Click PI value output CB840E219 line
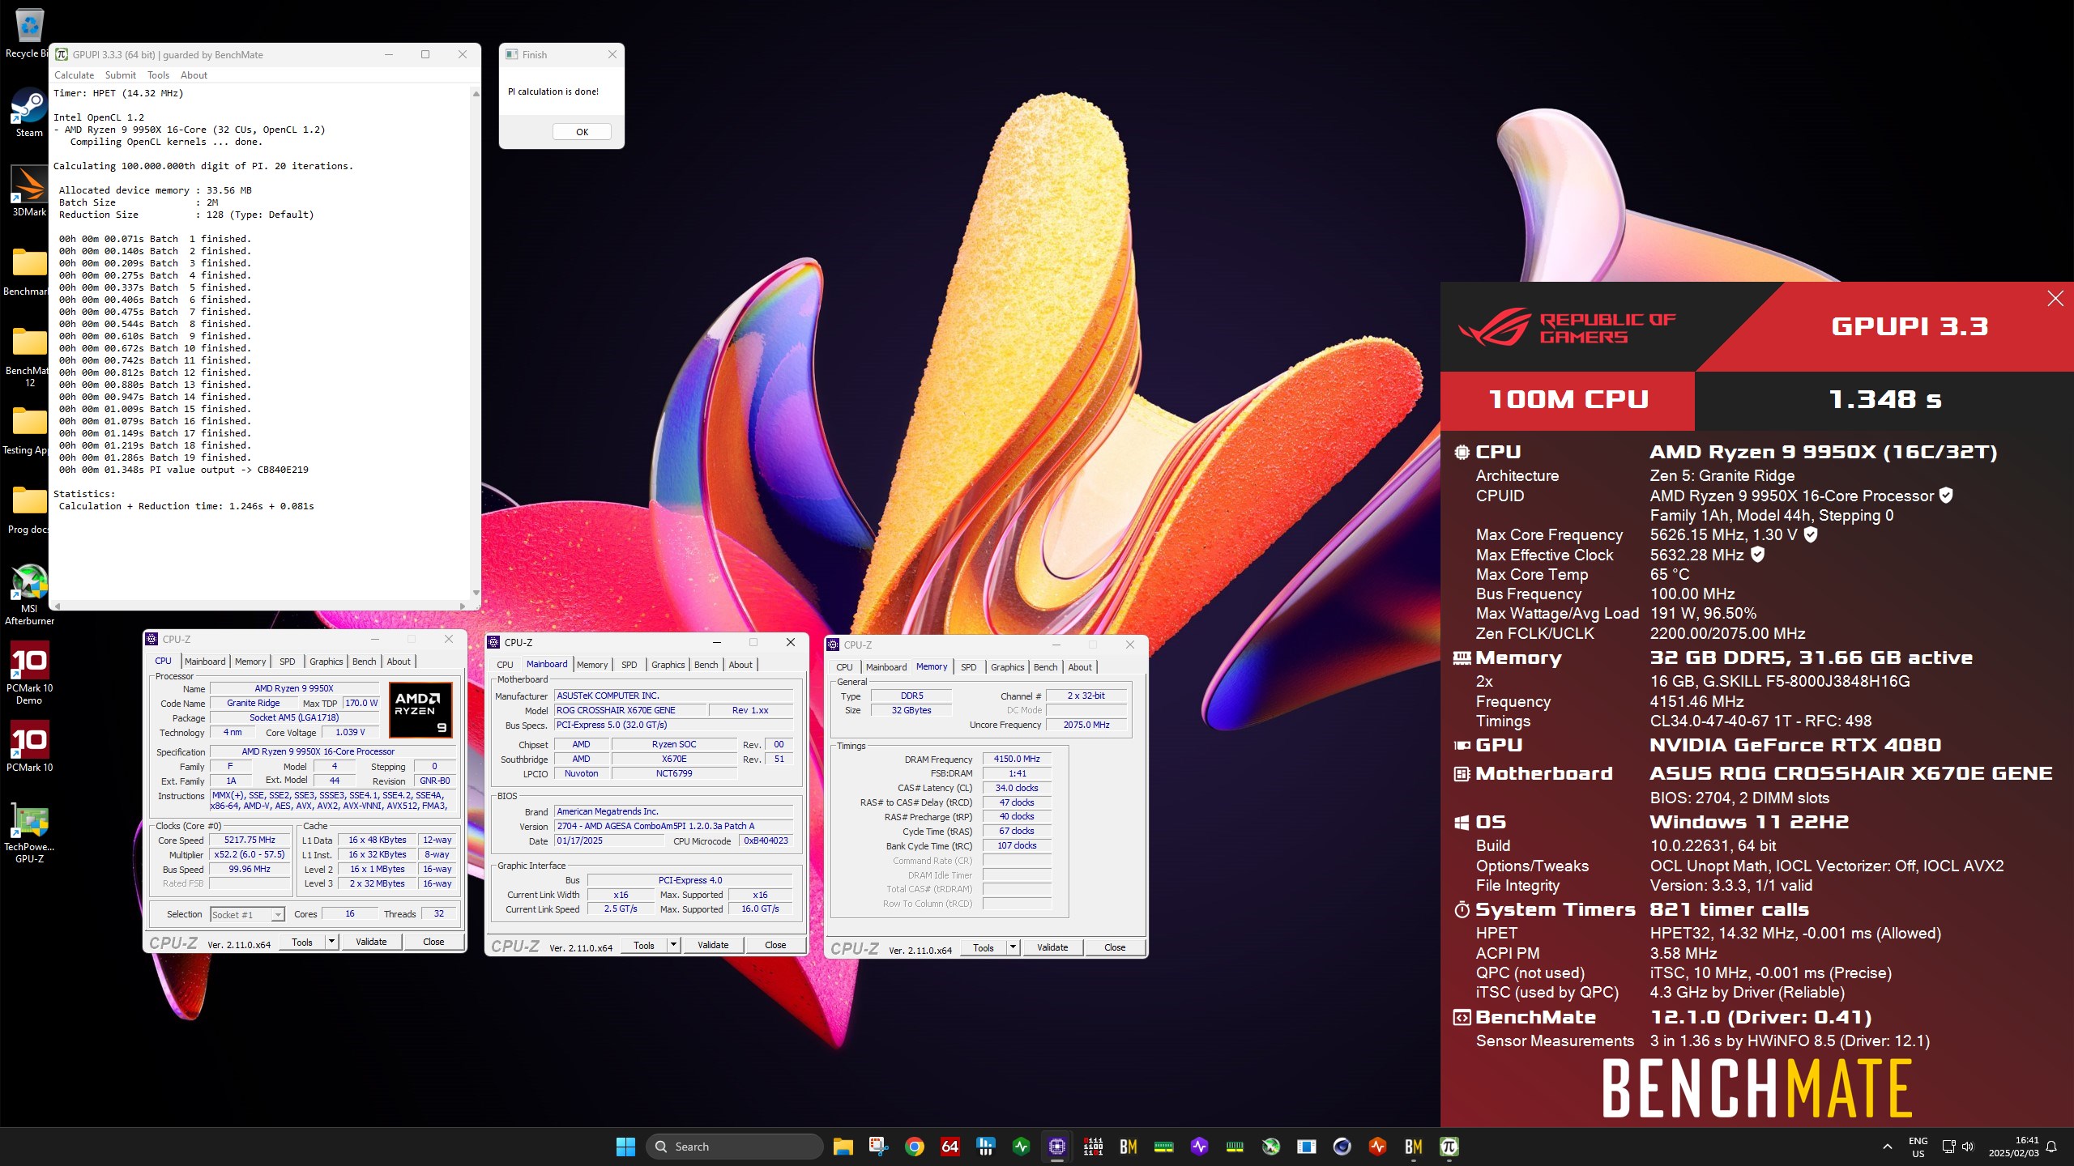The image size is (2074, 1166). 183,470
